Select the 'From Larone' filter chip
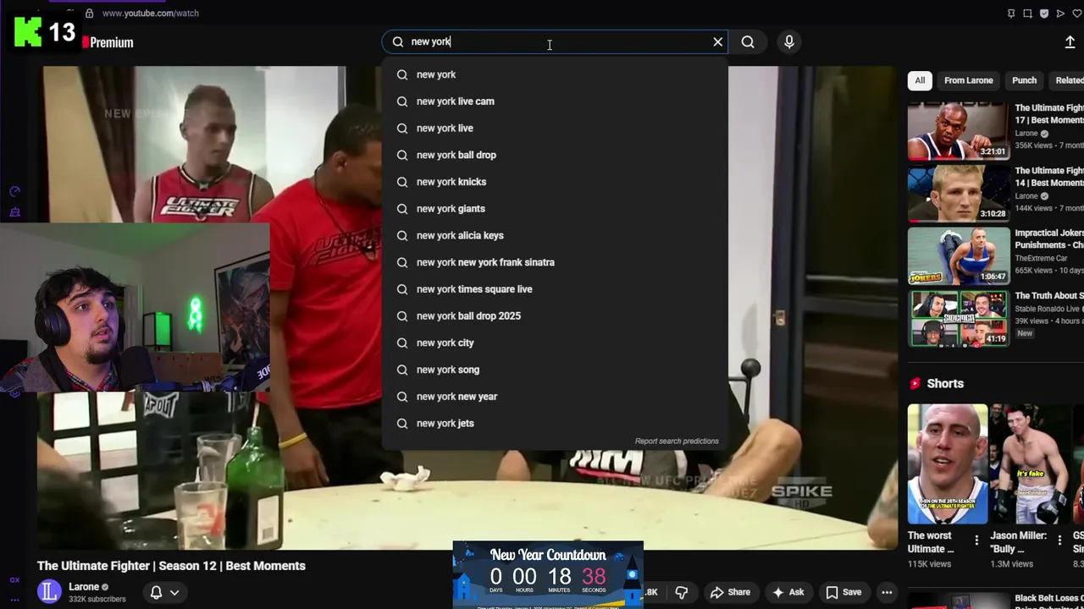The image size is (1084, 609). tap(968, 80)
